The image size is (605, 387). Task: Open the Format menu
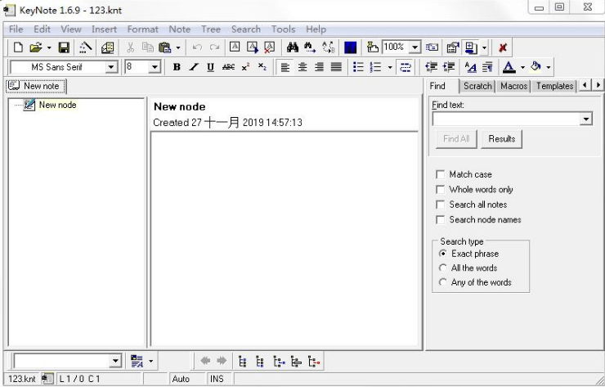143,29
